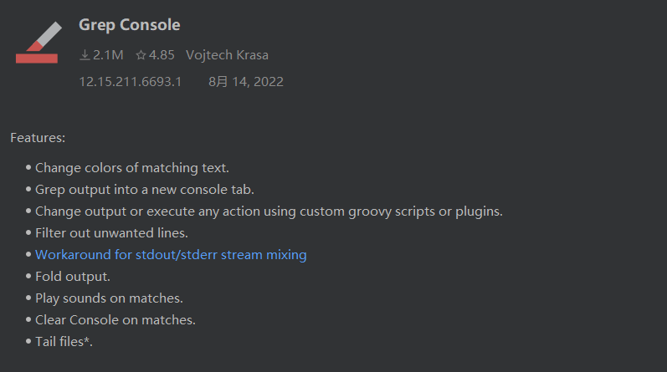Click 'Grep output into a new console tab'
The image size is (667, 372).
tap(145, 190)
